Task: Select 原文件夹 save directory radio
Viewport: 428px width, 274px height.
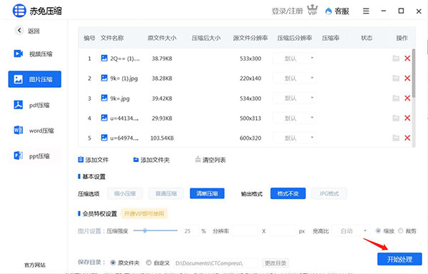Action: pos(113,263)
